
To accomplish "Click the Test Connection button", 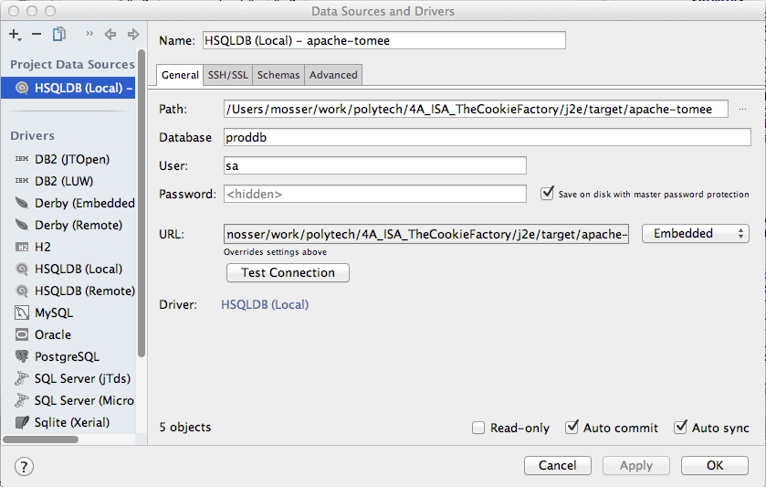I will tap(288, 273).
